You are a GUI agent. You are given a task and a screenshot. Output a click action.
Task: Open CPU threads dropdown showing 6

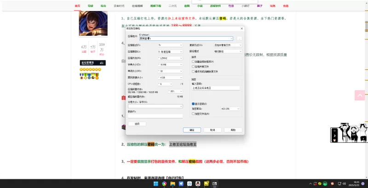click(165, 84)
